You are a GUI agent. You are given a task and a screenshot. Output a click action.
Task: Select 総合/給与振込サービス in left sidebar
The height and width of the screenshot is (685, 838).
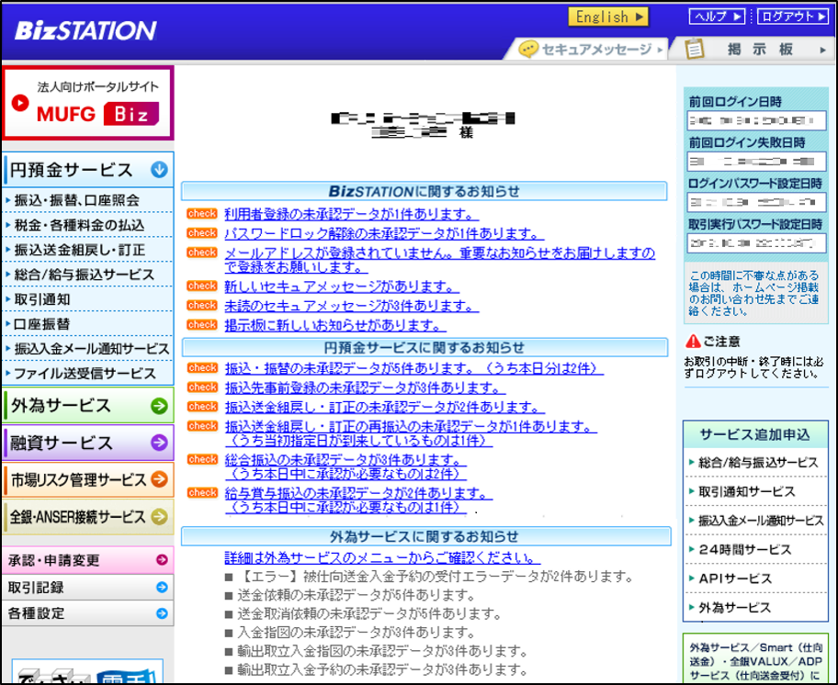(84, 275)
